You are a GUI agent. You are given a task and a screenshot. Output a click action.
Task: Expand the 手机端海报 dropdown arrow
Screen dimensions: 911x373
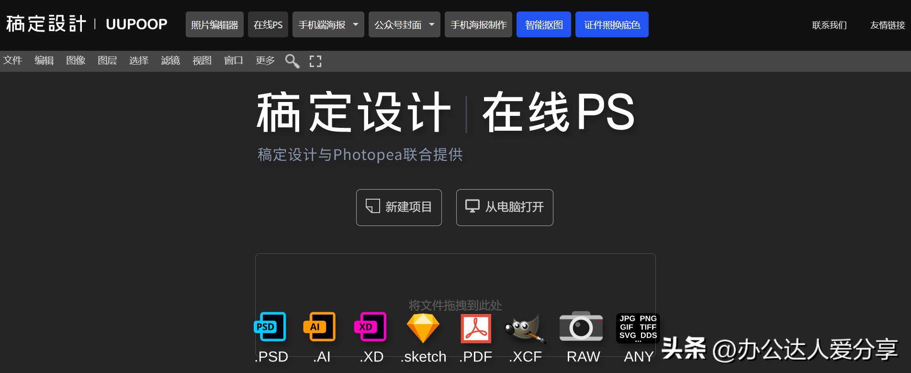point(355,24)
